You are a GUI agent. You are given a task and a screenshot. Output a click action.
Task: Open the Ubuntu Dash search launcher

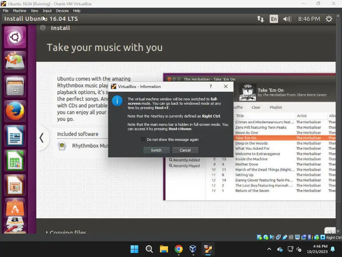pyautogui.click(x=15, y=37)
